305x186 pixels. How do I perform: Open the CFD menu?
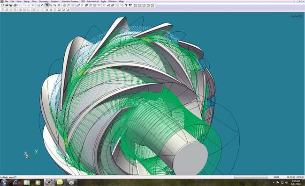[83, 1]
